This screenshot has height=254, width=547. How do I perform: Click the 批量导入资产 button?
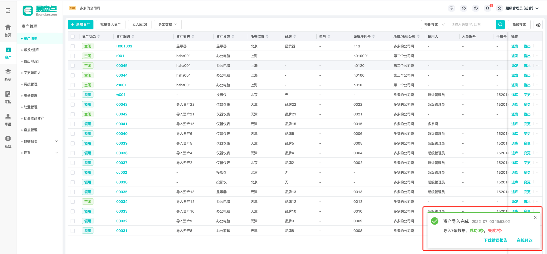111,25
